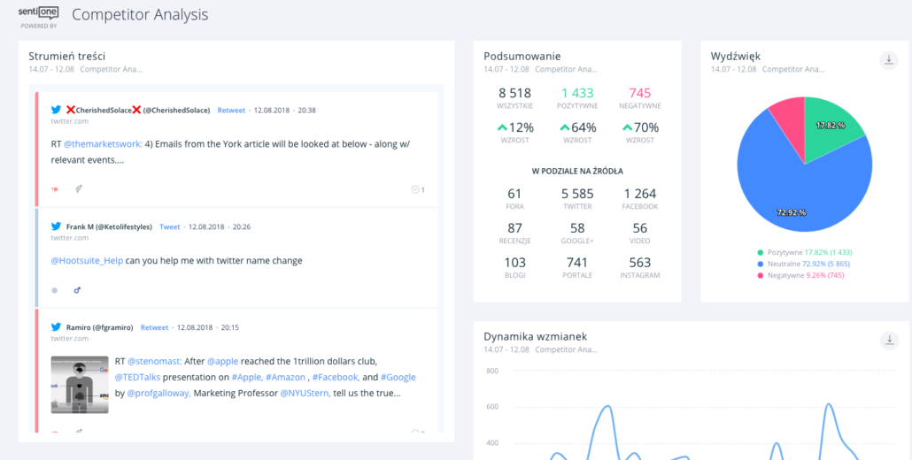Toggle Neutralne legend entry in pie chart
912x460 pixels.
(x=804, y=264)
